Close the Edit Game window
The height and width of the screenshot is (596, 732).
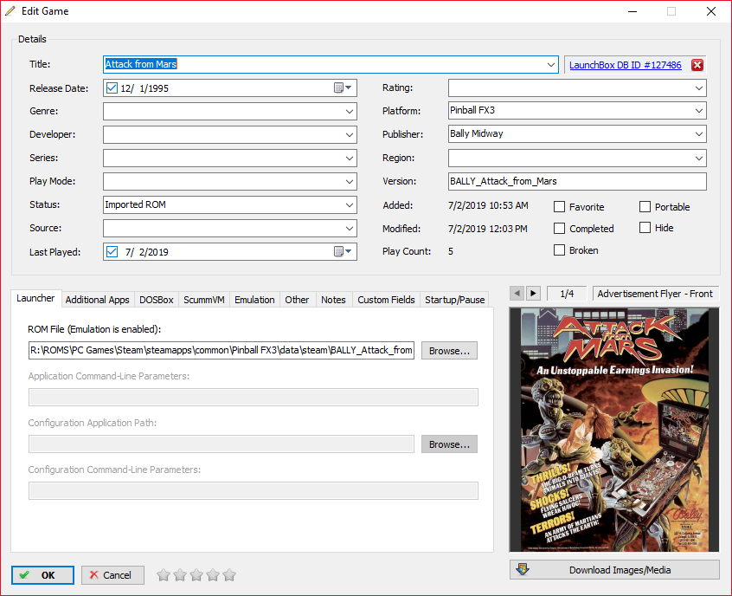click(711, 11)
